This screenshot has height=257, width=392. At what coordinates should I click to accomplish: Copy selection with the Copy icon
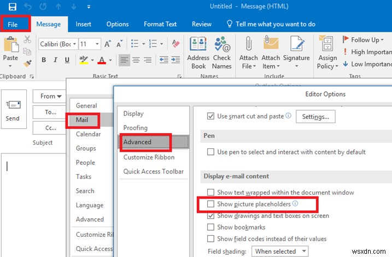(27, 51)
